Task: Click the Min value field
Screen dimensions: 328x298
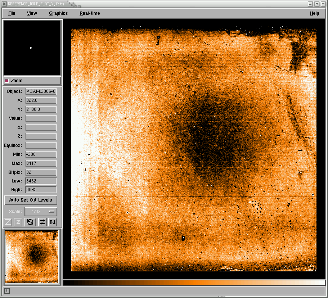Action: pos(41,154)
